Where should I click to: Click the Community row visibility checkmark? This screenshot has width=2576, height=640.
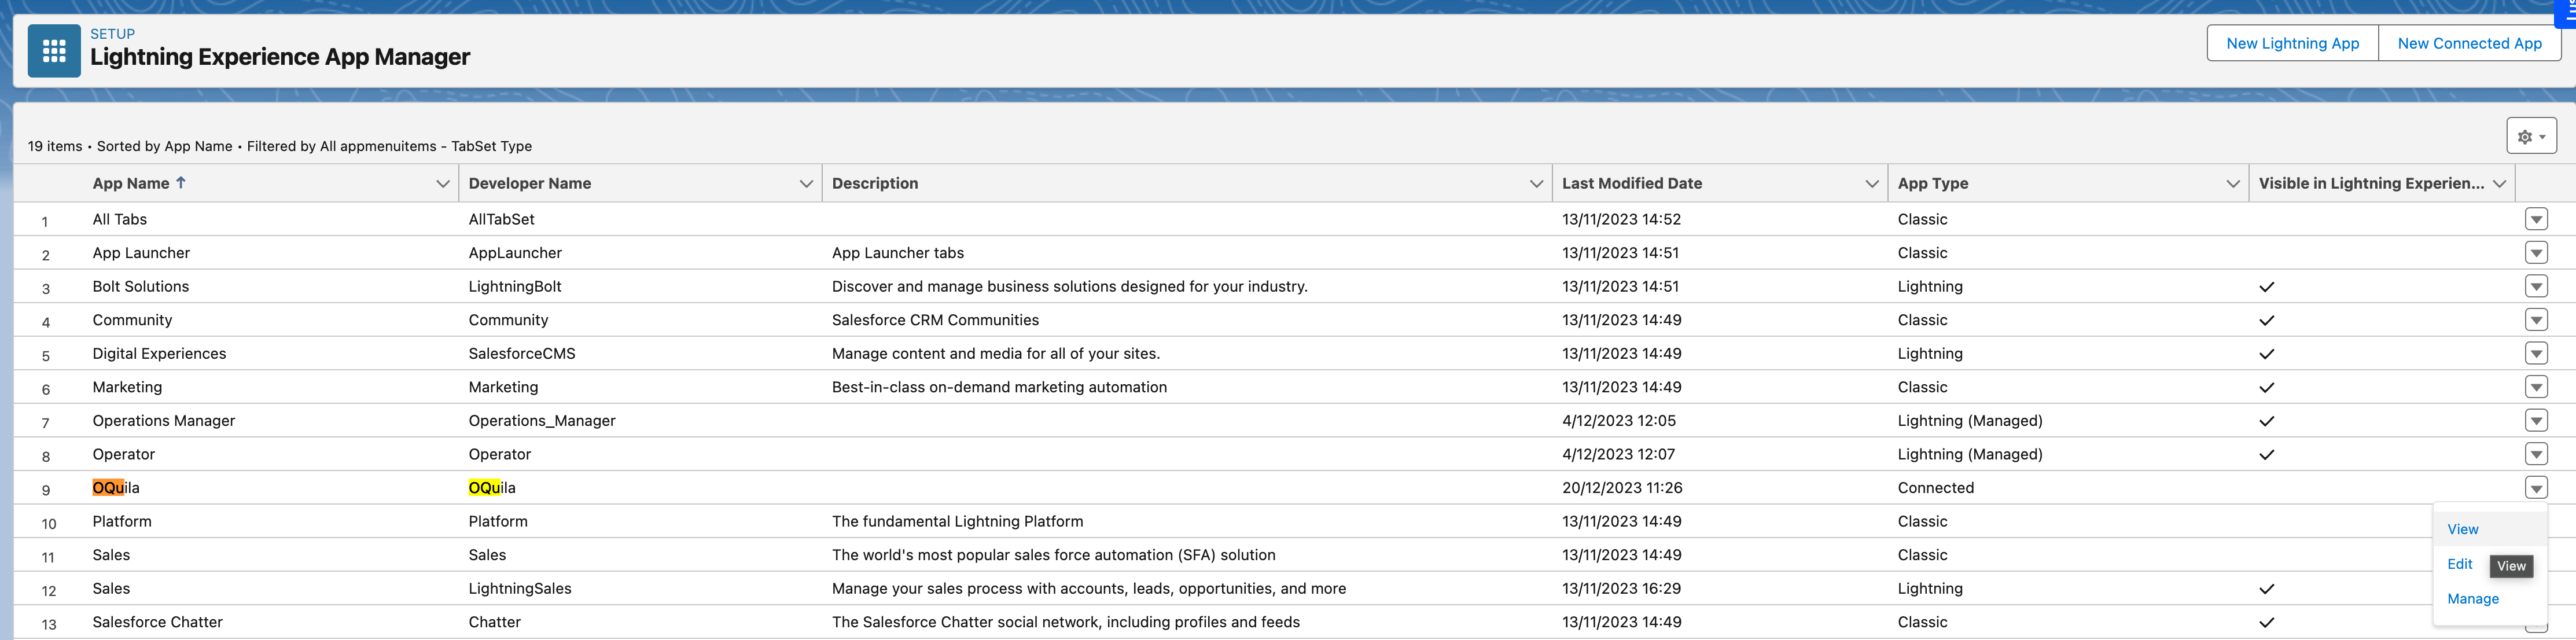click(x=2266, y=321)
